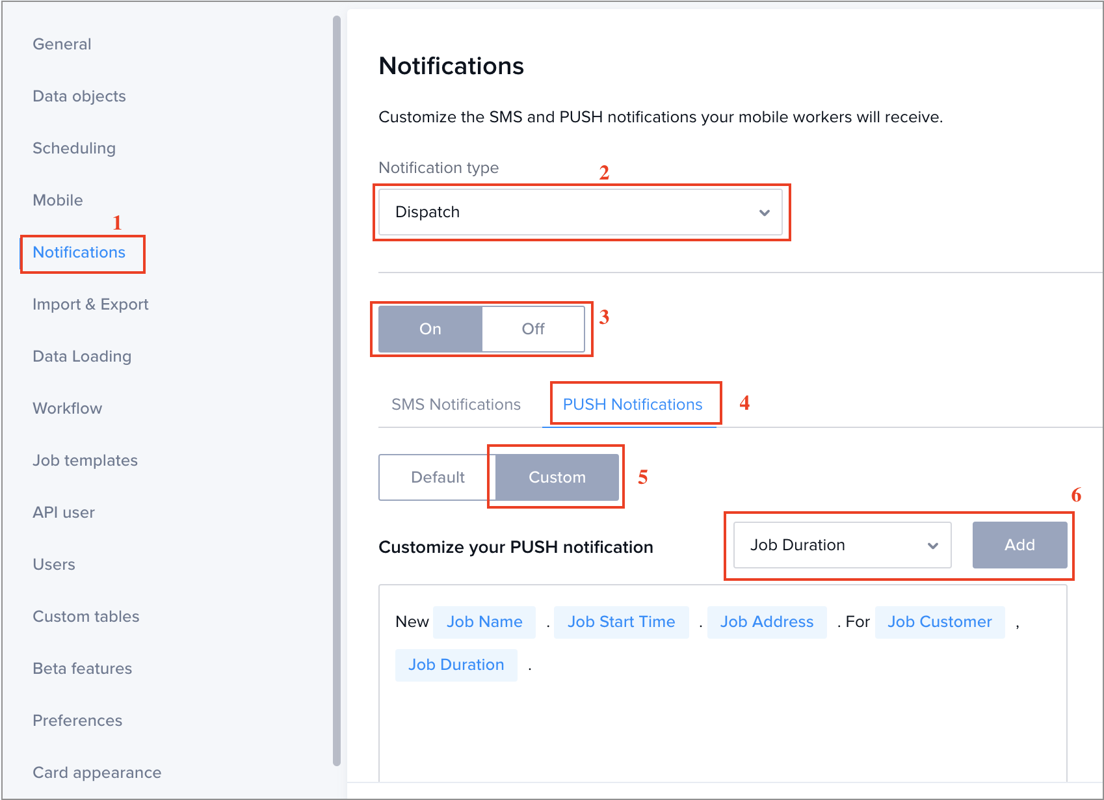The height and width of the screenshot is (800, 1104).
Task: Select Notifications in the sidebar
Action: pos(79,252)
